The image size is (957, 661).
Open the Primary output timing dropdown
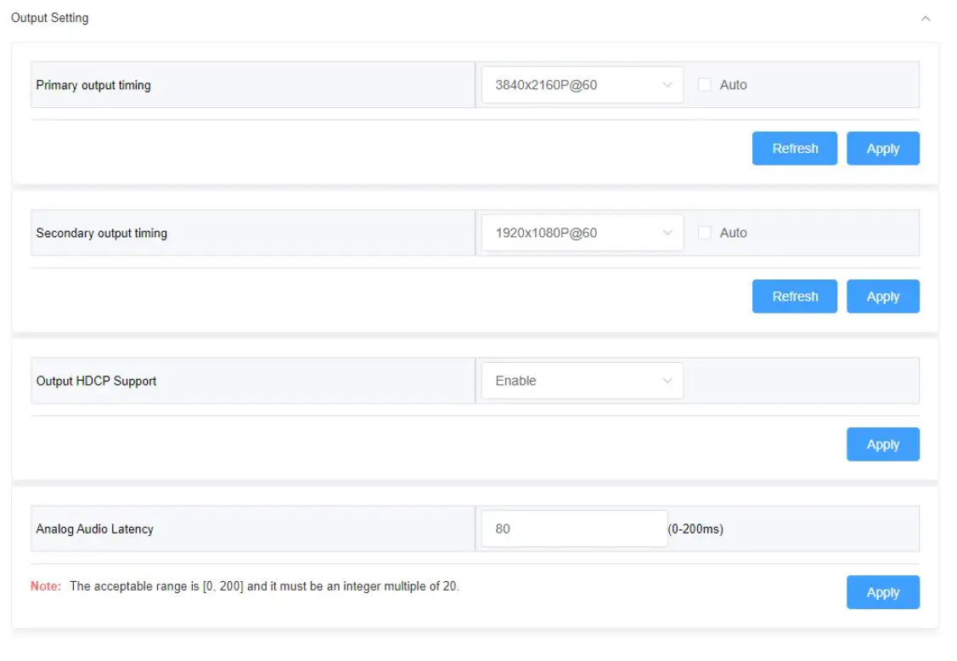point(582,85)
